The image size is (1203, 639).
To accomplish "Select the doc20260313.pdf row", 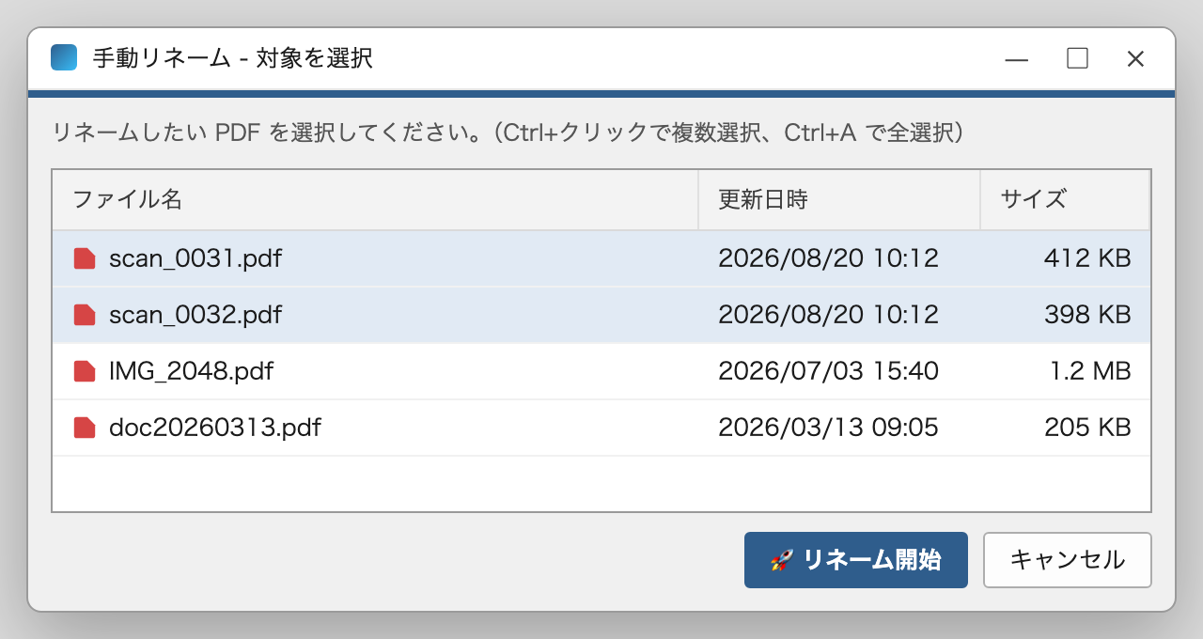I will tap(601, 428).
